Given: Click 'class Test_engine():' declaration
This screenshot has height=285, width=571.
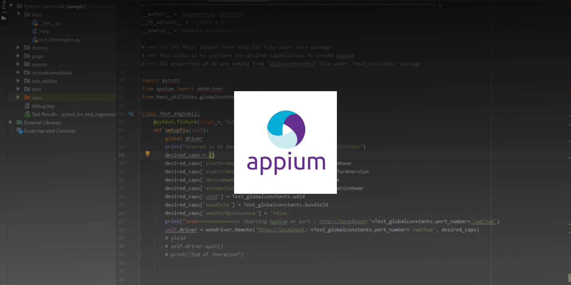Looking at the screenshot, I should click(171, 114).
